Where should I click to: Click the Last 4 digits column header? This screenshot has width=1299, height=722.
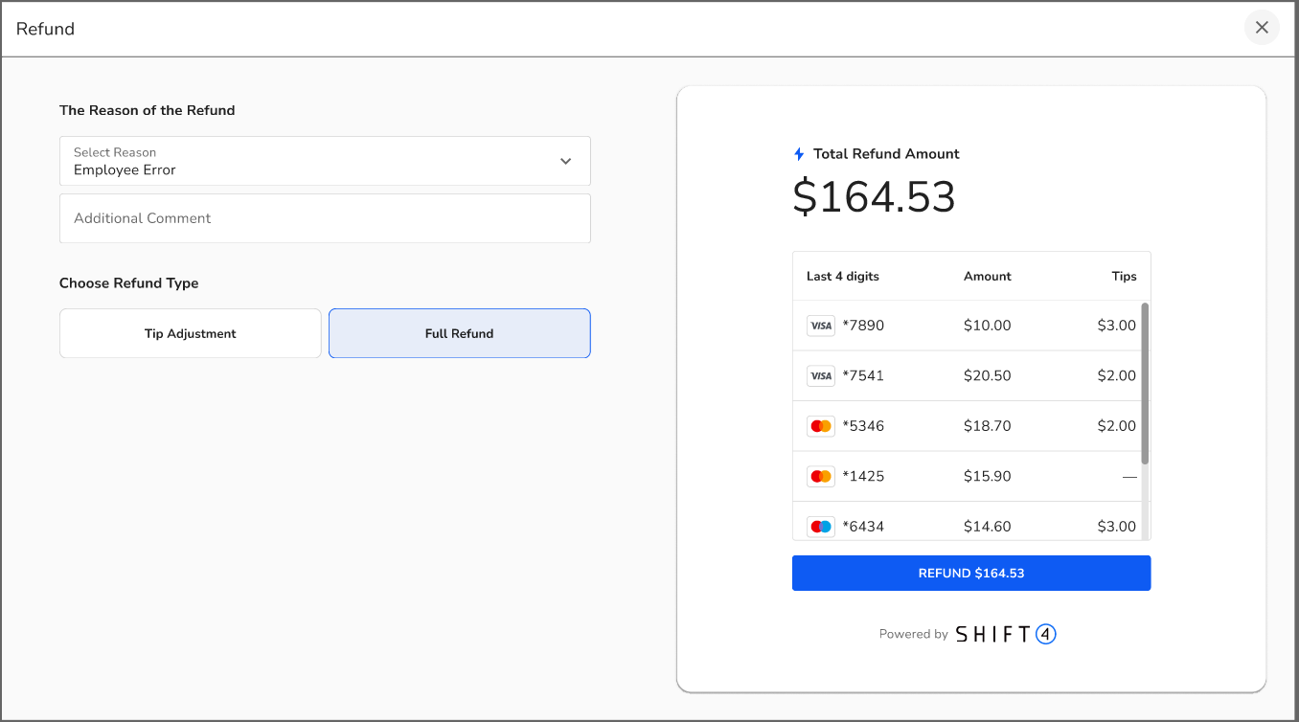[x=842, y=276]
